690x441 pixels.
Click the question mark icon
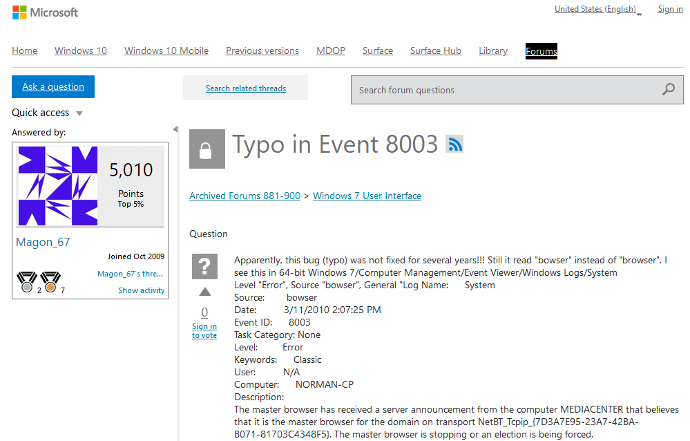tap(204, 266)
